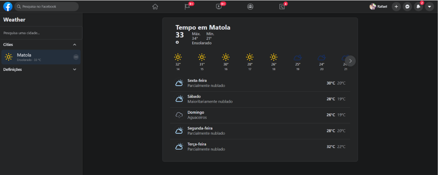Go to the Home feed icon
The image size is (438, 175).
click(x=155, y=7)
